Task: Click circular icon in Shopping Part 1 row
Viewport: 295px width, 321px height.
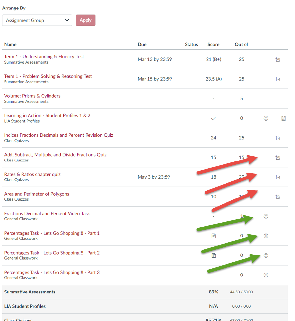Action: point(266,236)
